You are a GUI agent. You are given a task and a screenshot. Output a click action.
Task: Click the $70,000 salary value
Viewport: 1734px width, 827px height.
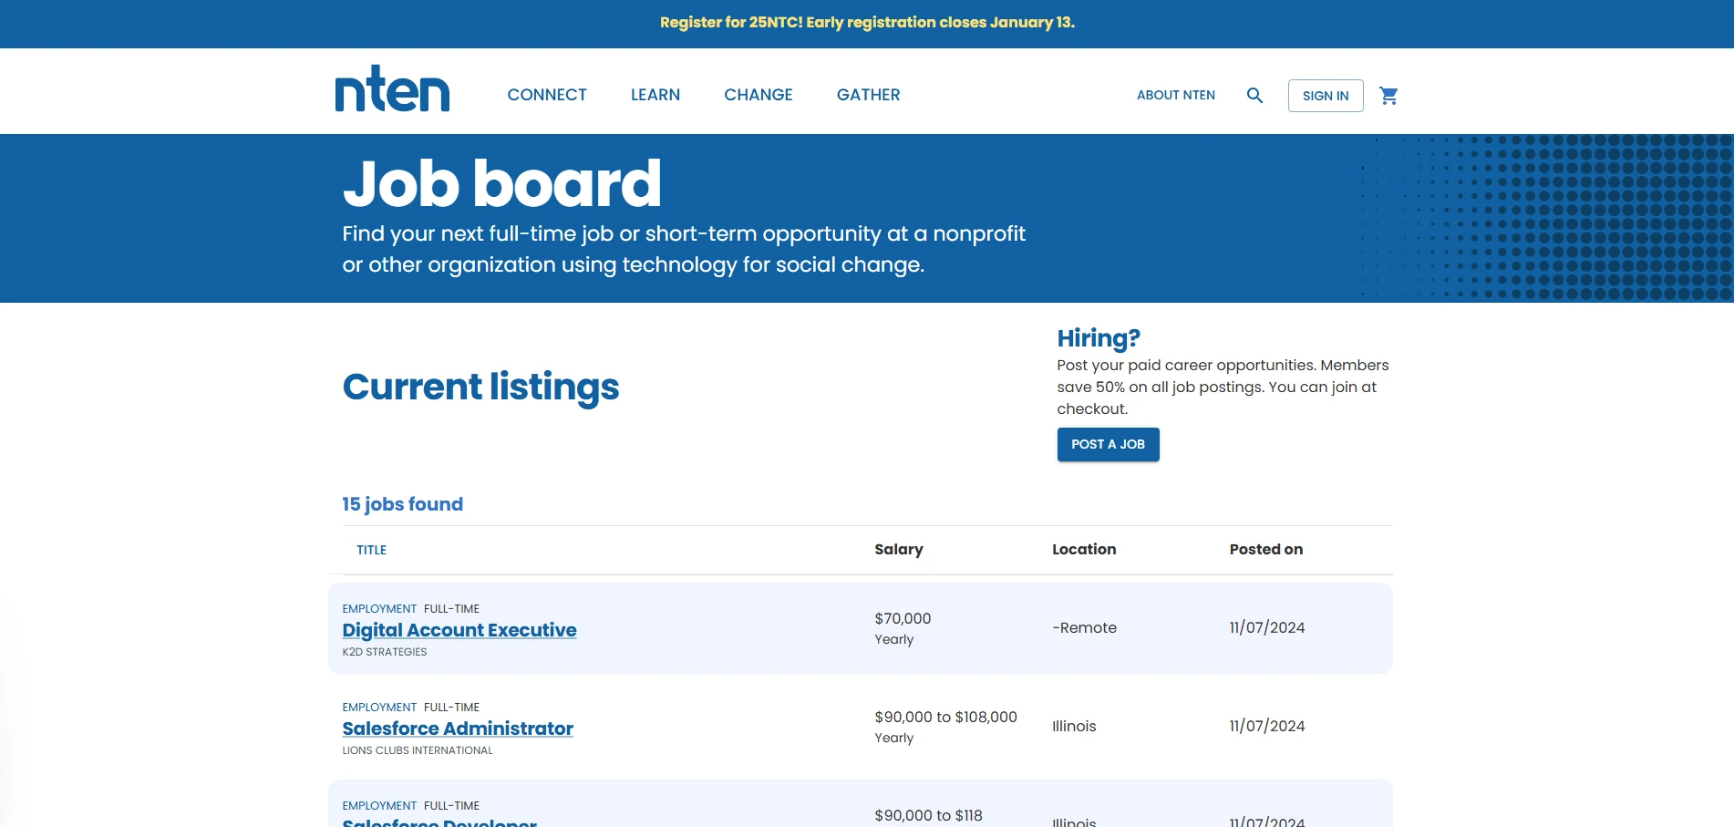tap(903, 618)
